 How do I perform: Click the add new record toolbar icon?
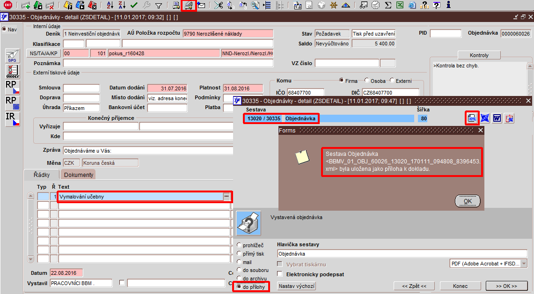tap(26, 5)
